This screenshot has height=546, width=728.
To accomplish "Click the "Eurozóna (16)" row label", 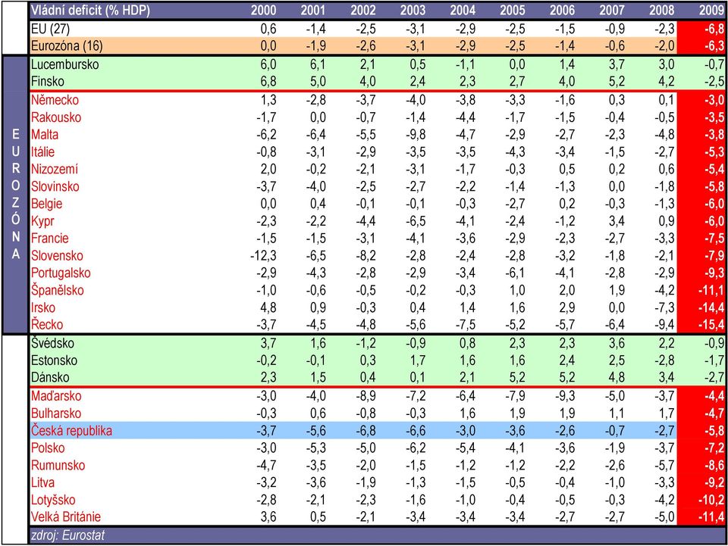I will [67, 46].
